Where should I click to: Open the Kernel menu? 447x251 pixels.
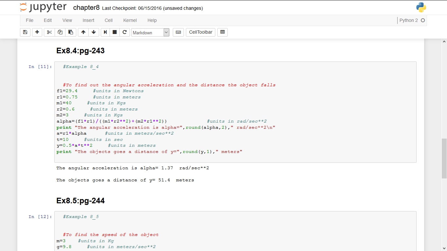(130, 20)
